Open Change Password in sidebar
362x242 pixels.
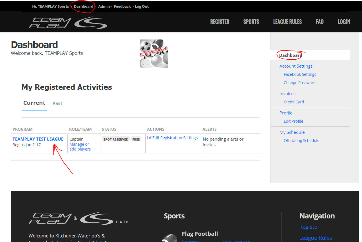(300, 83)
